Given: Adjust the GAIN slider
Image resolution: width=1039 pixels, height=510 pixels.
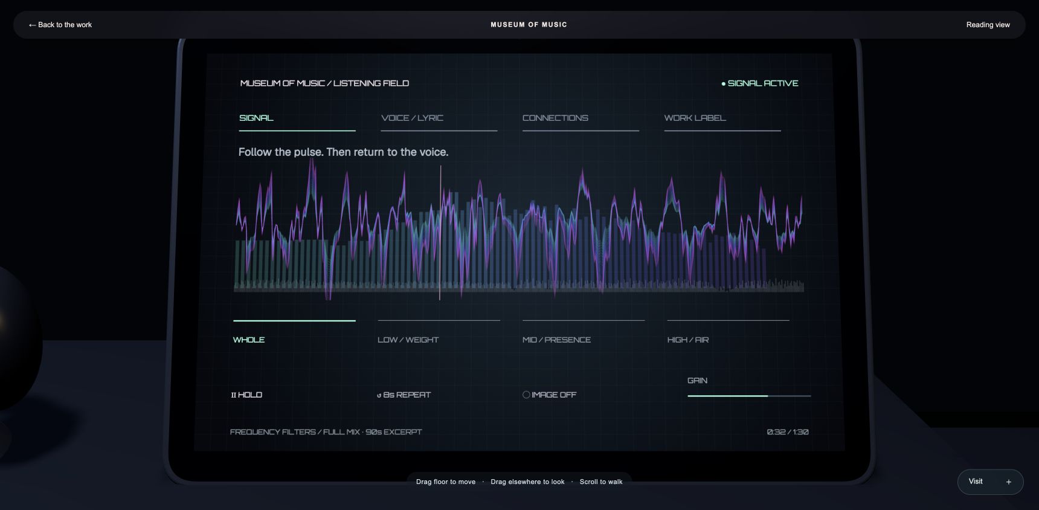Looking at the screenshot, I should click(x=749, y=396).
